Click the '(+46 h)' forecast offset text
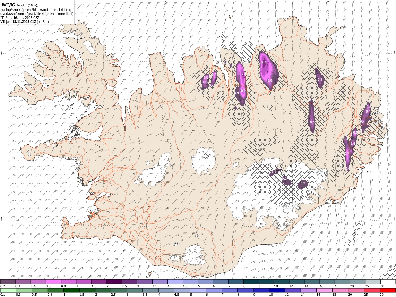Screen dimensions: 396x297 [x=43, y=22]
